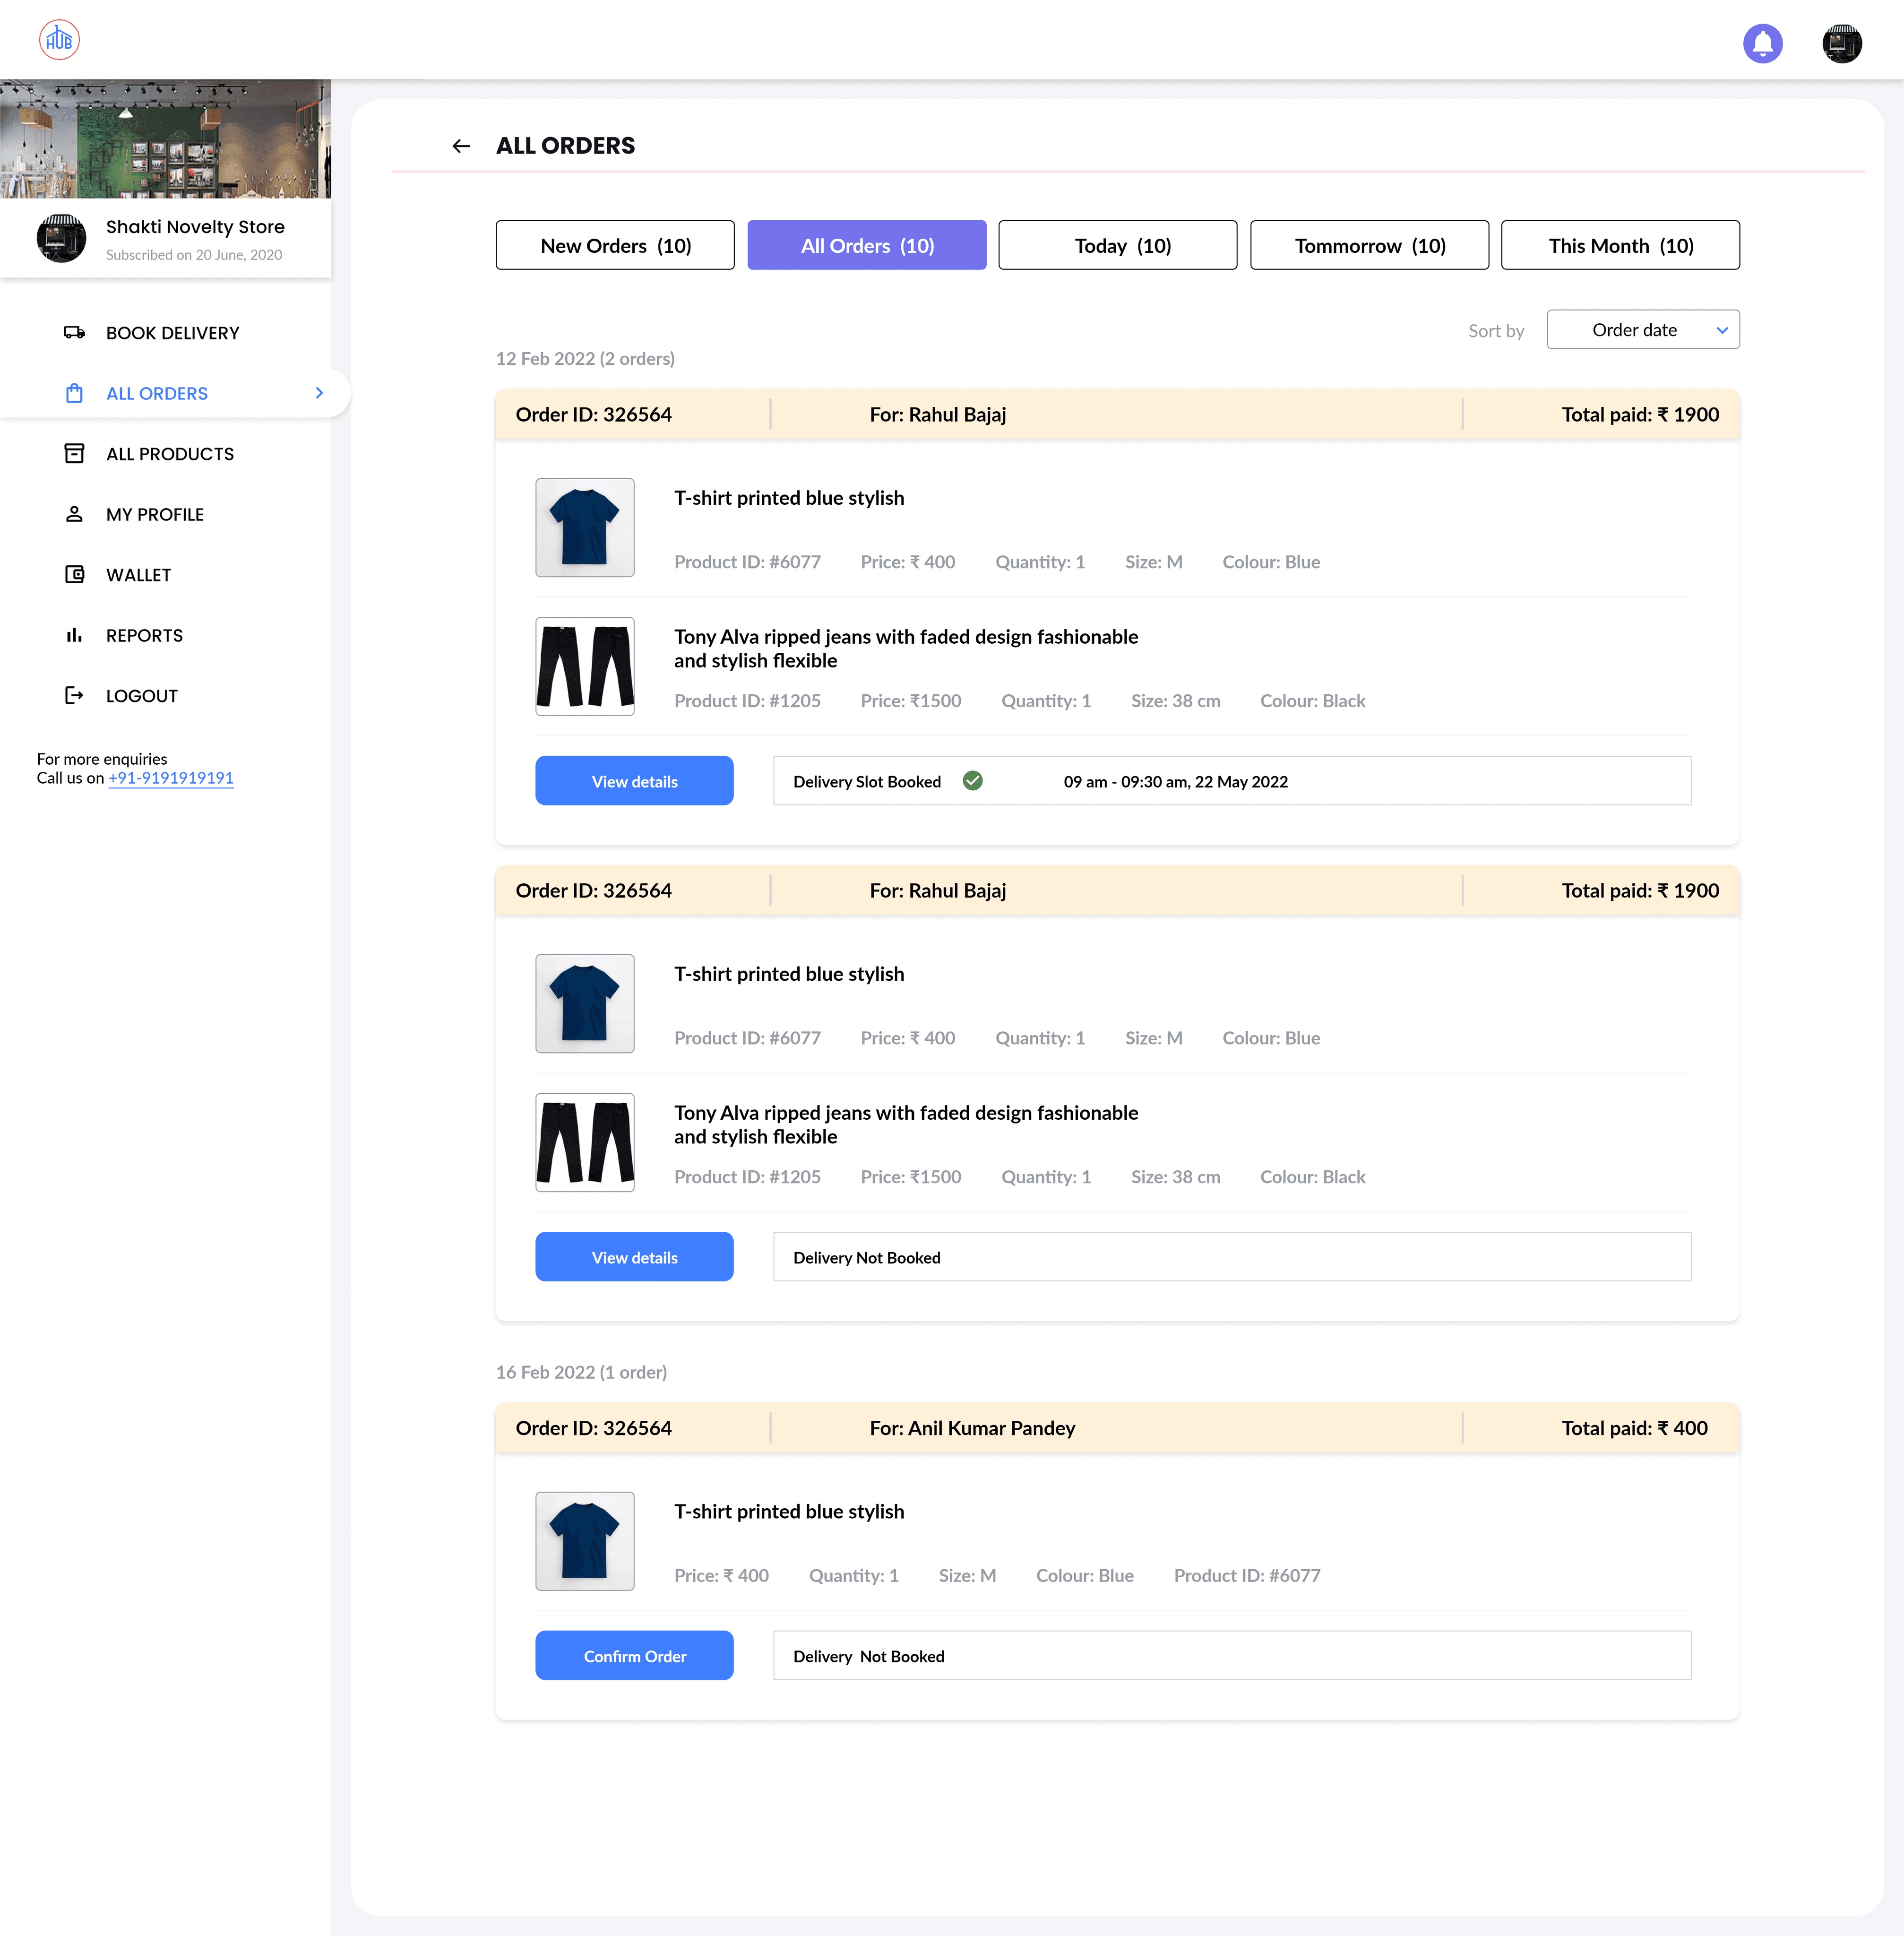Click the My Profile person icon
Screen dimensions: 1904x1936
pos(74,514)
